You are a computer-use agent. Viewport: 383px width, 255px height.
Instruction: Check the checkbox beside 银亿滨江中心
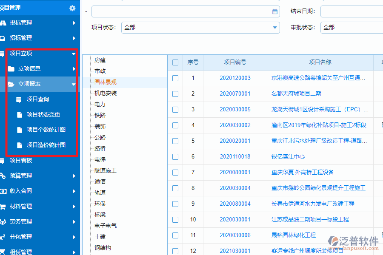(175, 156)
